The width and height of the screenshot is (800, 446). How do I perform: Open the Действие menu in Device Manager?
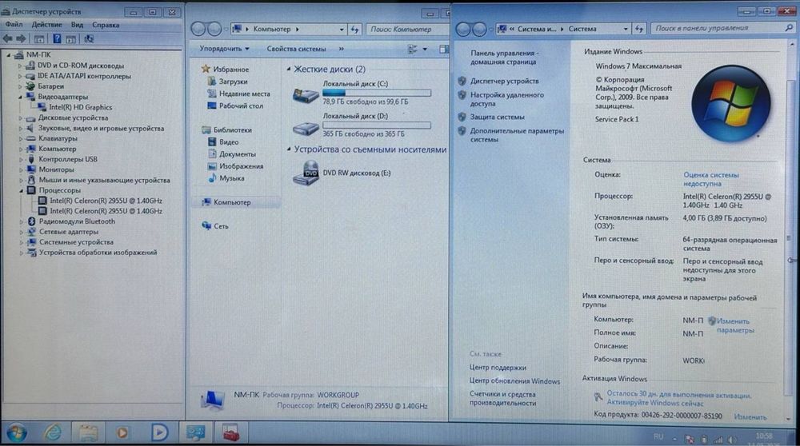click(x=46, y=25)
